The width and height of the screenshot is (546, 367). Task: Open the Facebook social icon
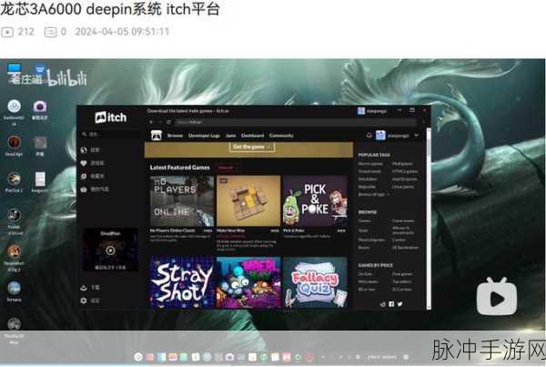point(391,304)
